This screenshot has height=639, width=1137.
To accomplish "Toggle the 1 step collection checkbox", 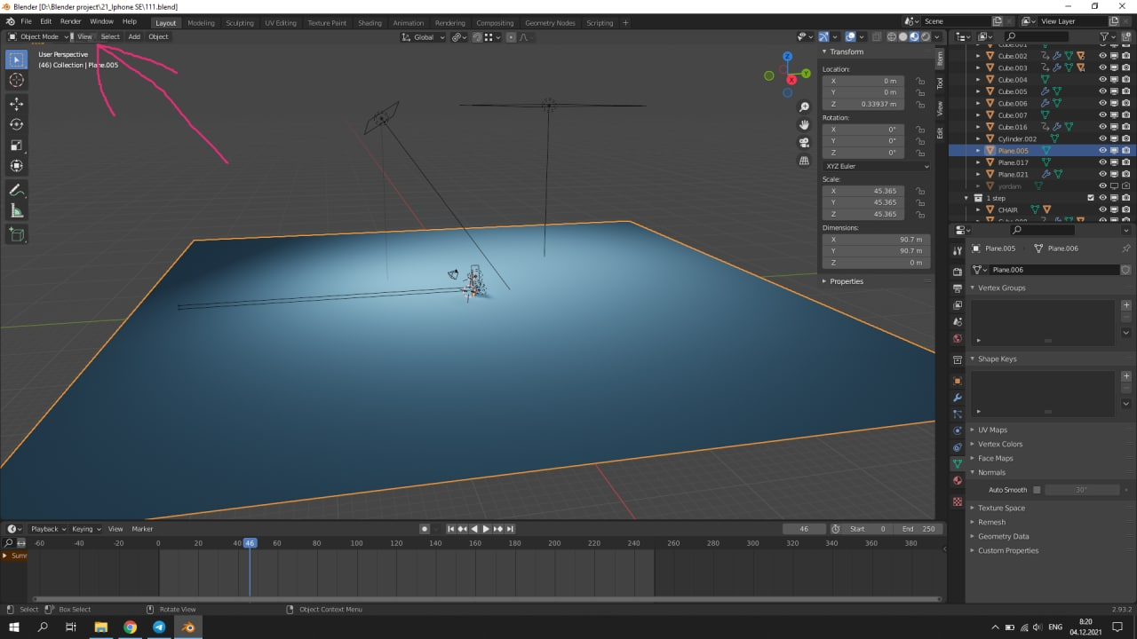I will pyautogui.click(x=1091, y=198).
